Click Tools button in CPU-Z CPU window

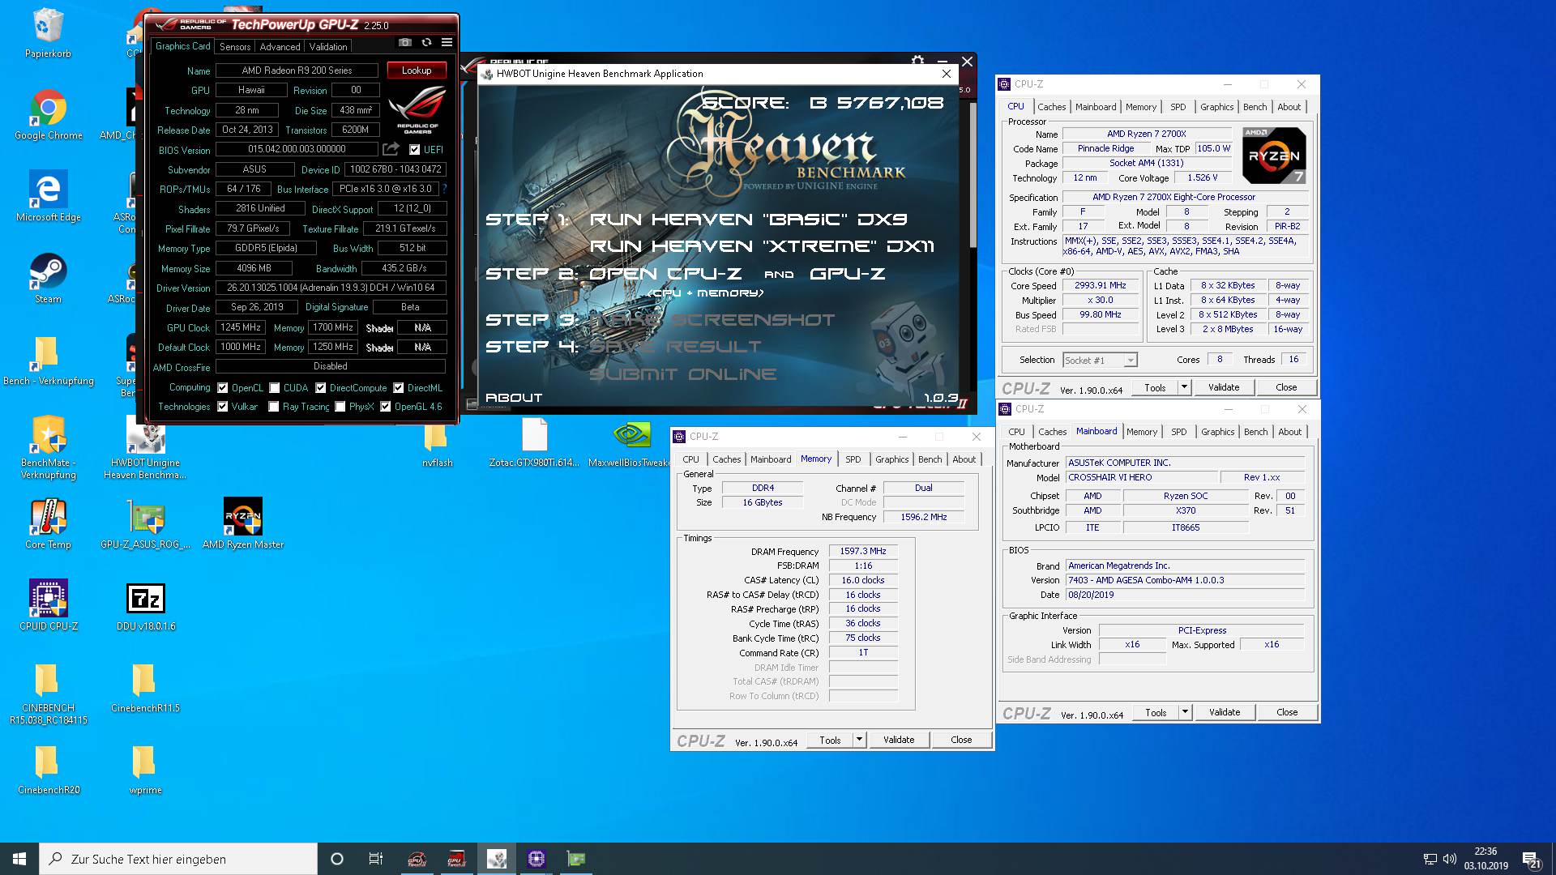click(1155, 387)
